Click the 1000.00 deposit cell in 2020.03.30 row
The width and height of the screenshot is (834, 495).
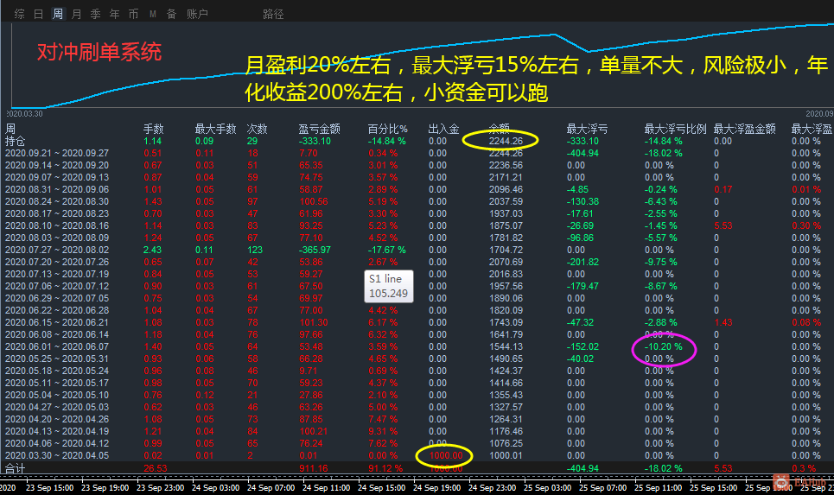point(446,455)
